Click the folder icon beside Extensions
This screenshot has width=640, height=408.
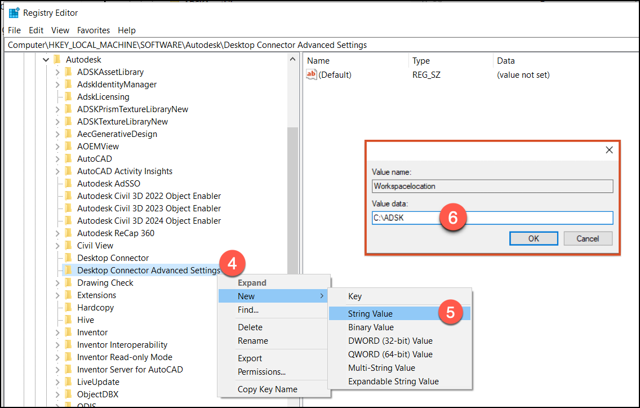pyautogui.click(x=69, y=295)
